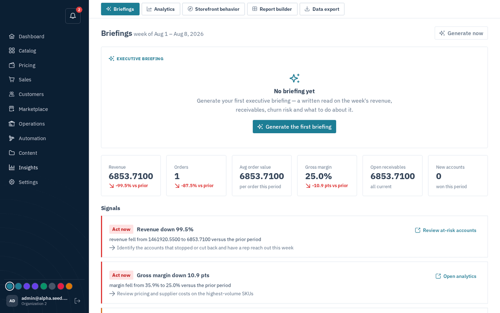This screenshot has height=313, width=500.
Task: Go to Pricing via wallet icon
Action: (12, 65)
